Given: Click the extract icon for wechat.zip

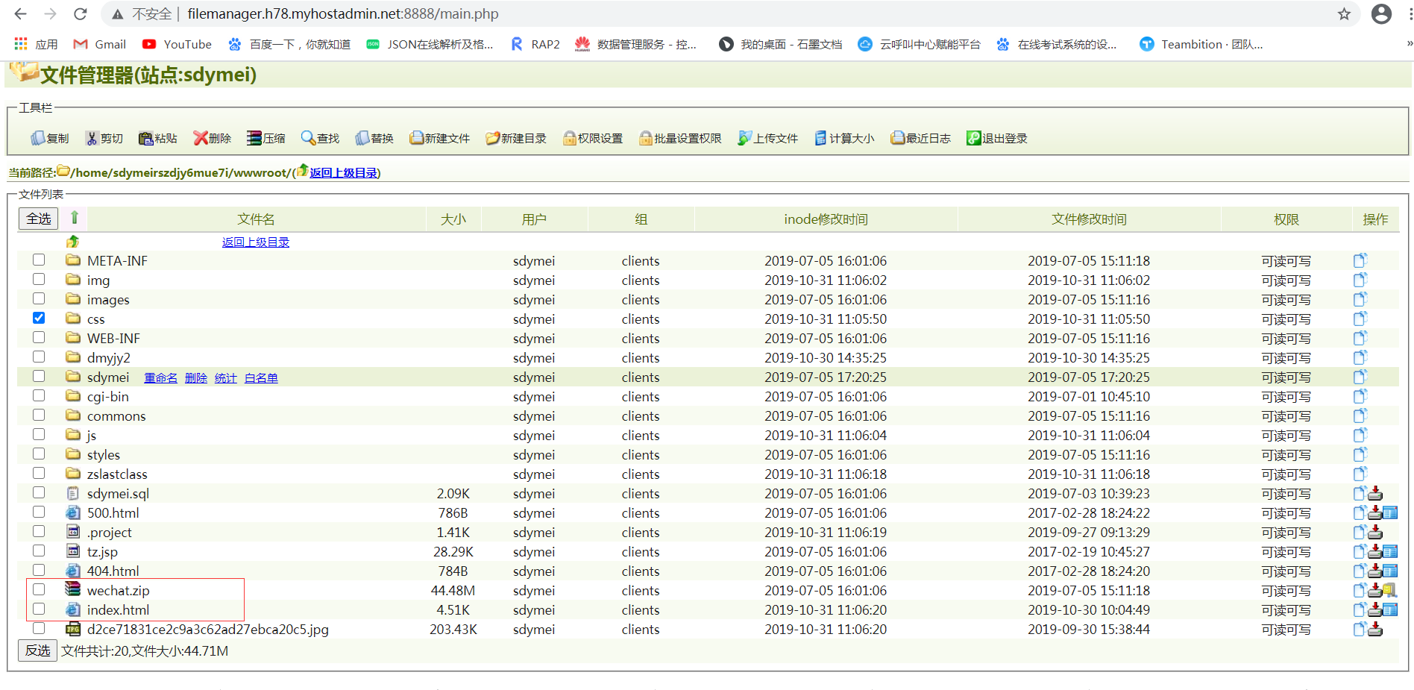Looking at the screenshot, I should coord(1389,591).
